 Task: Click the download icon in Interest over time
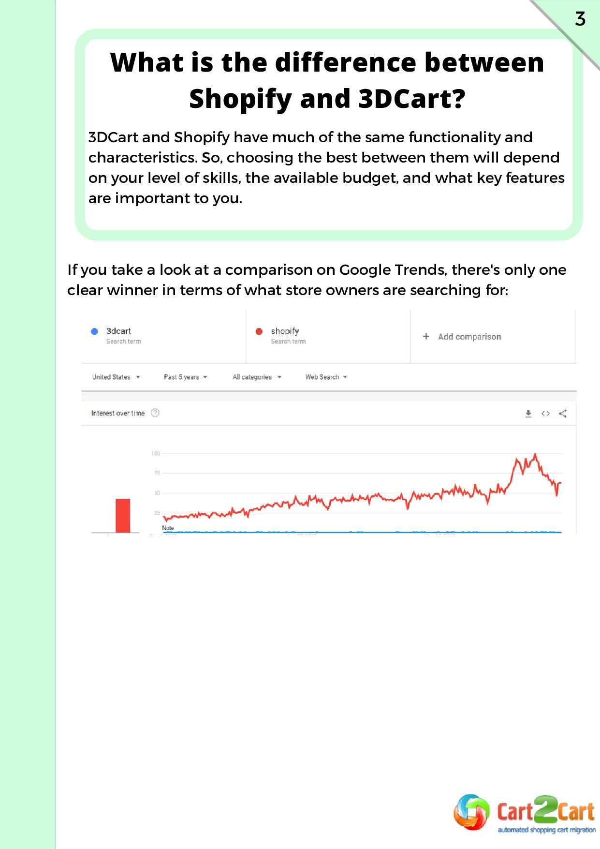click(x=528, y=414)
